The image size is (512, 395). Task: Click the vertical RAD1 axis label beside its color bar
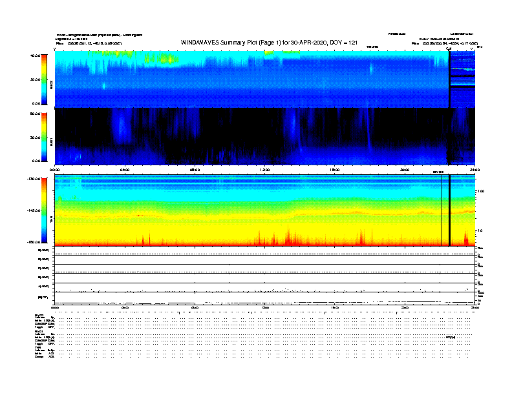click(51, 141)
